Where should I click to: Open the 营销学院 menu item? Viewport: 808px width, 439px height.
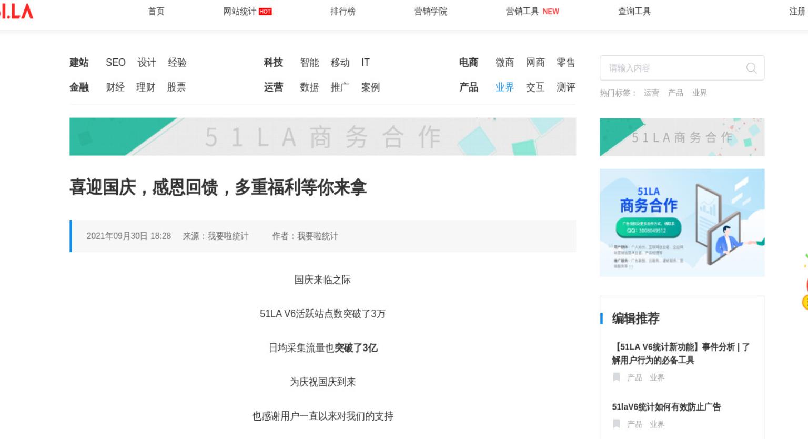click(430, 11)
